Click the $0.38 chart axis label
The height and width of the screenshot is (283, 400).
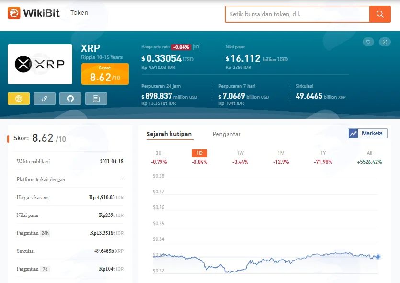159,176
